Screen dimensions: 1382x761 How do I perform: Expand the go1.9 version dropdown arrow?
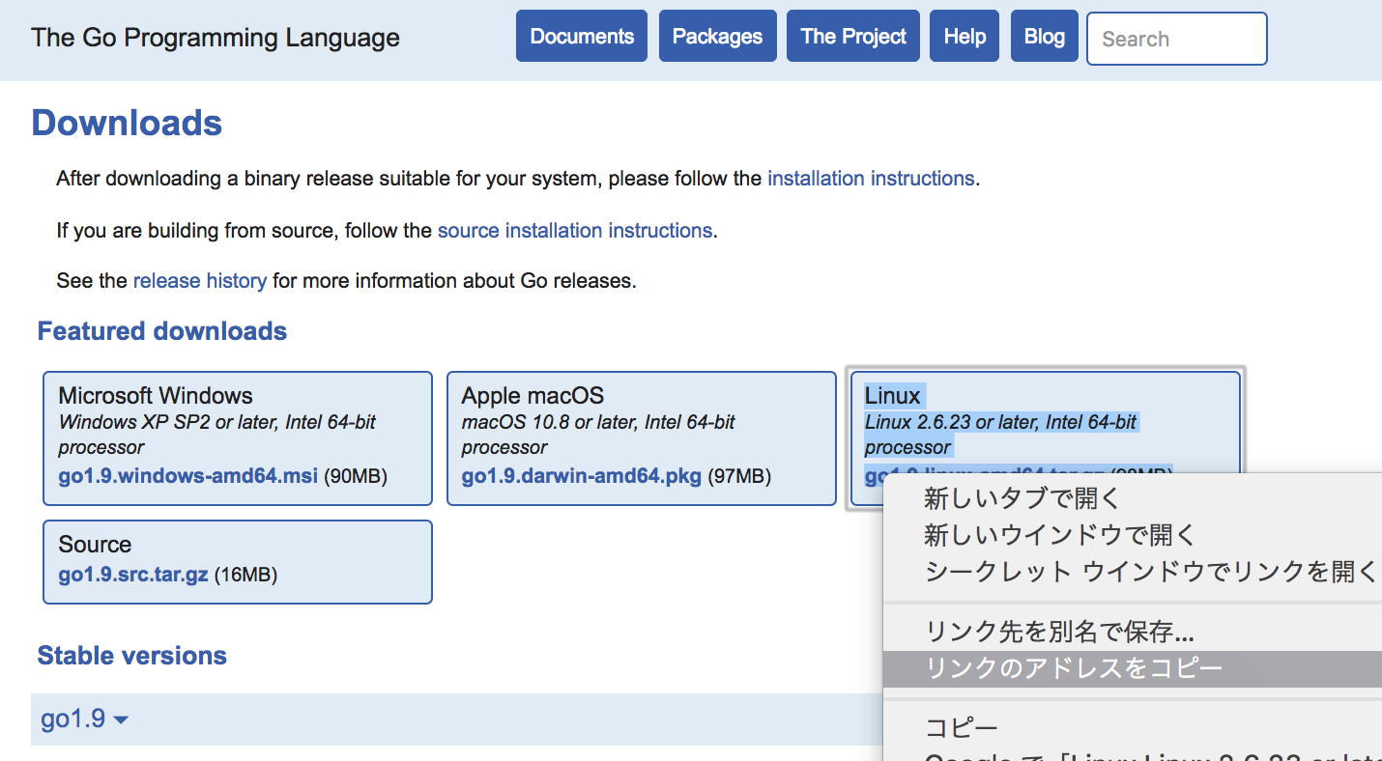(x=121, y=720)
